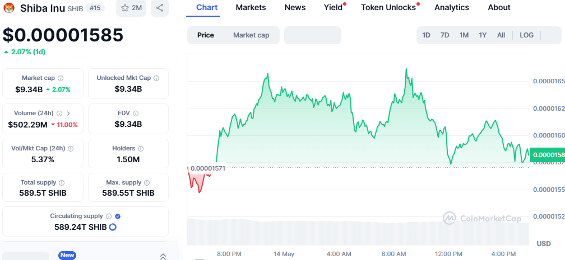Click the 12:00 PM time axis label
565x260 pixels.
(450, 254)
